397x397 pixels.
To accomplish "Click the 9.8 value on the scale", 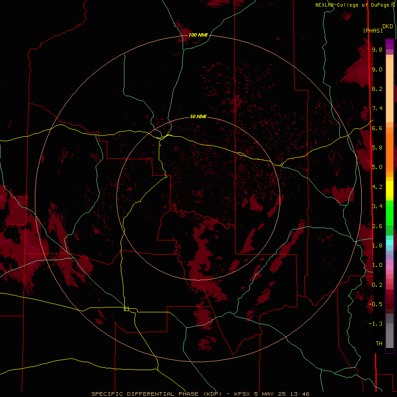I will coord(377,49).
